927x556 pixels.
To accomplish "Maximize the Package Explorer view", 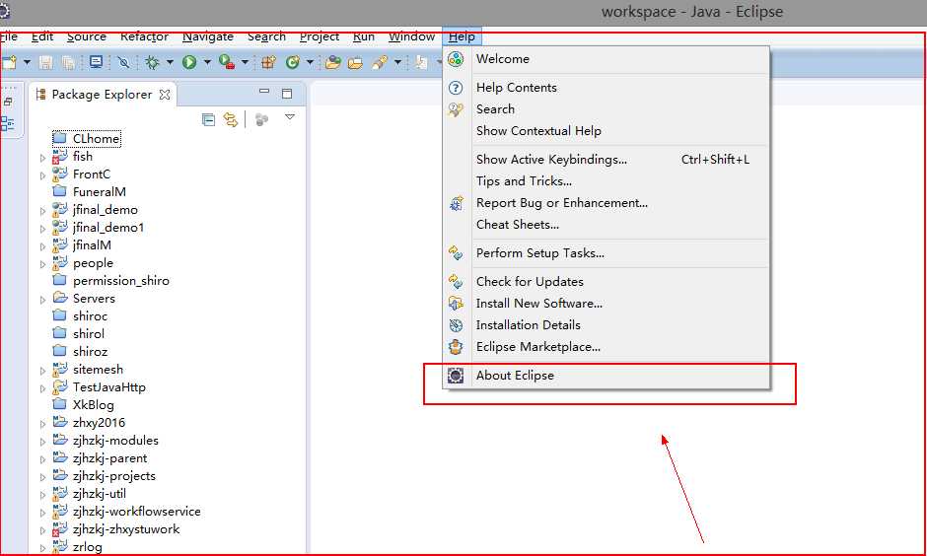I will (x=287, y=94).
